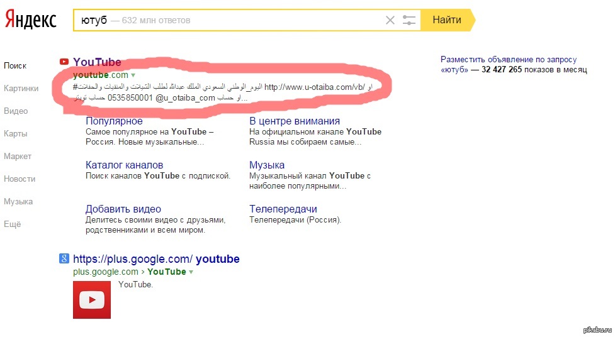615x337 pixels.
Task: Expand plus.google.com result dropdown arrow
Action: click(191, 272)
